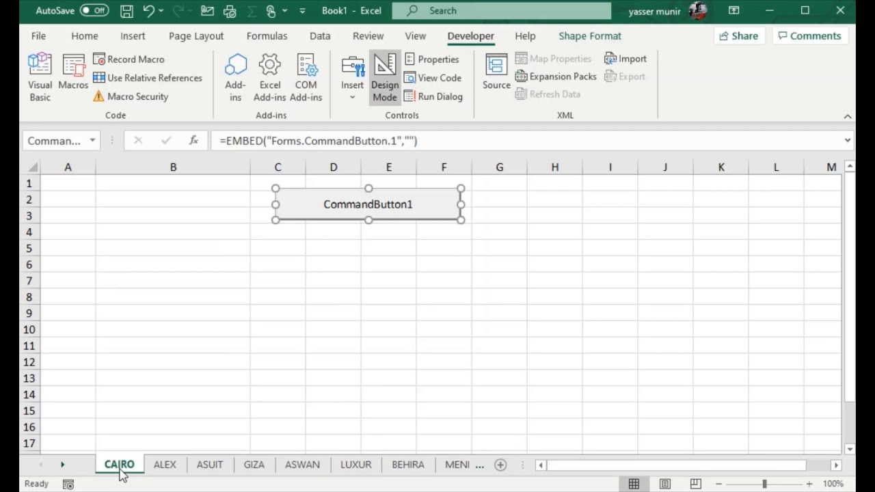
Task: Expand the Undo history dropdown
Action: [161, 11]
